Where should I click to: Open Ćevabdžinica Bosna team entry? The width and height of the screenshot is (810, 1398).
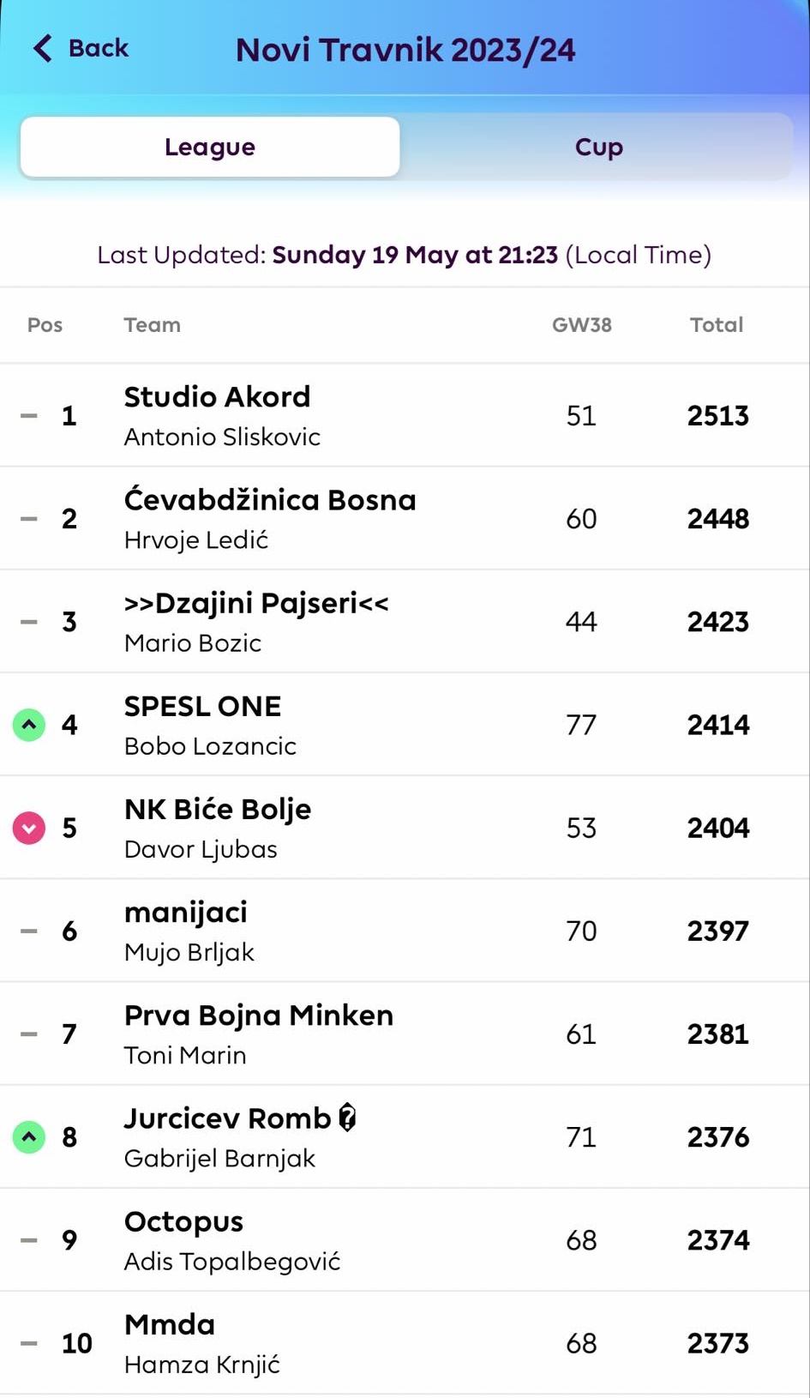(405, 519)
